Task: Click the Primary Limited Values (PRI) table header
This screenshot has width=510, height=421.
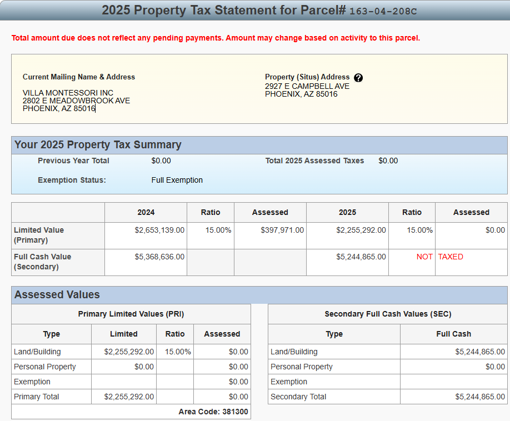Action: pyautogui.click(x=131, y=314)
